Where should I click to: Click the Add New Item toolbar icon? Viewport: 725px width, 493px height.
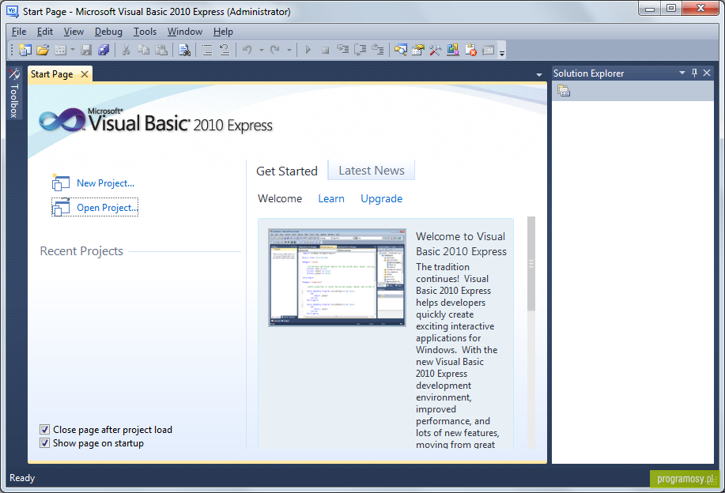[60, 50]
